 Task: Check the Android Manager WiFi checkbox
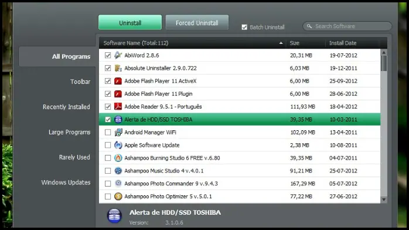click(x=108, y=132)
